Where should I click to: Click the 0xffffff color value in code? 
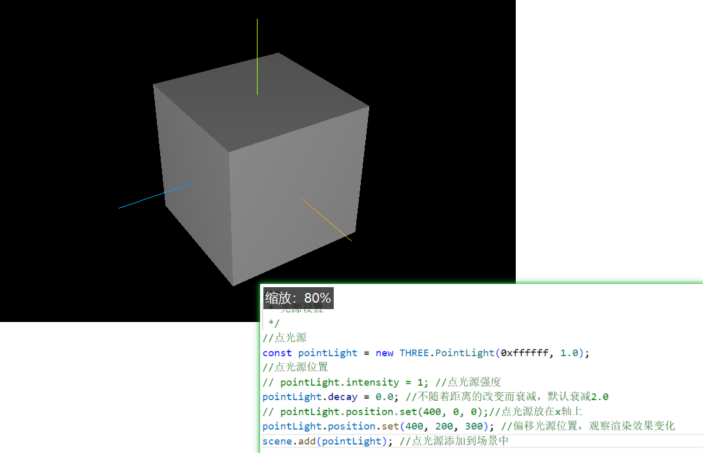525,353
